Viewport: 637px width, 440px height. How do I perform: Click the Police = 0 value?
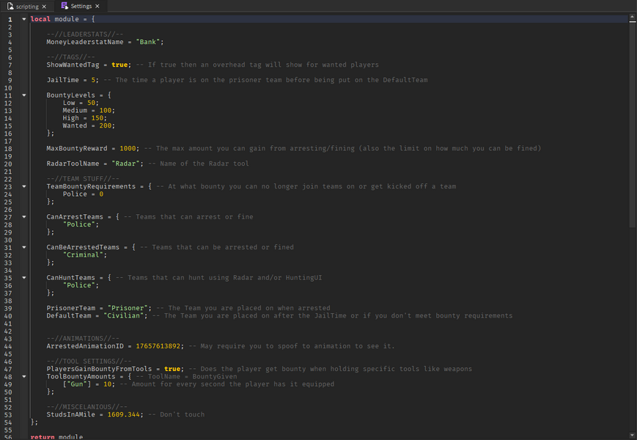[101, 194]
